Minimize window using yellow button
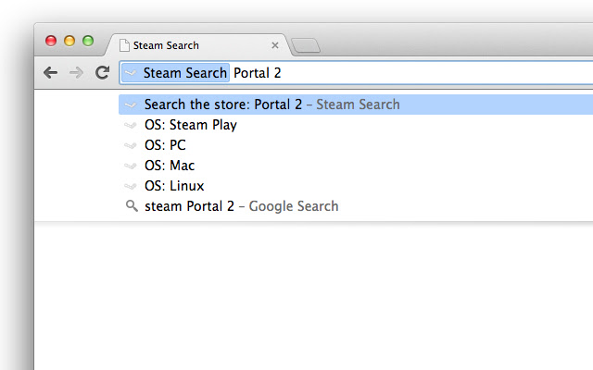593x370 pixels. point(69,41)
